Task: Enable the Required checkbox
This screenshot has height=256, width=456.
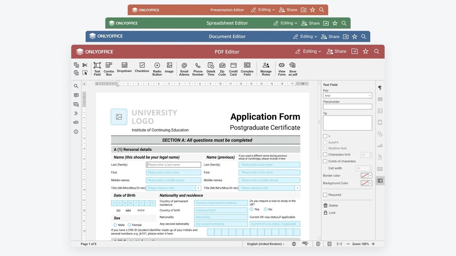Action: click(x=325, y=195)
